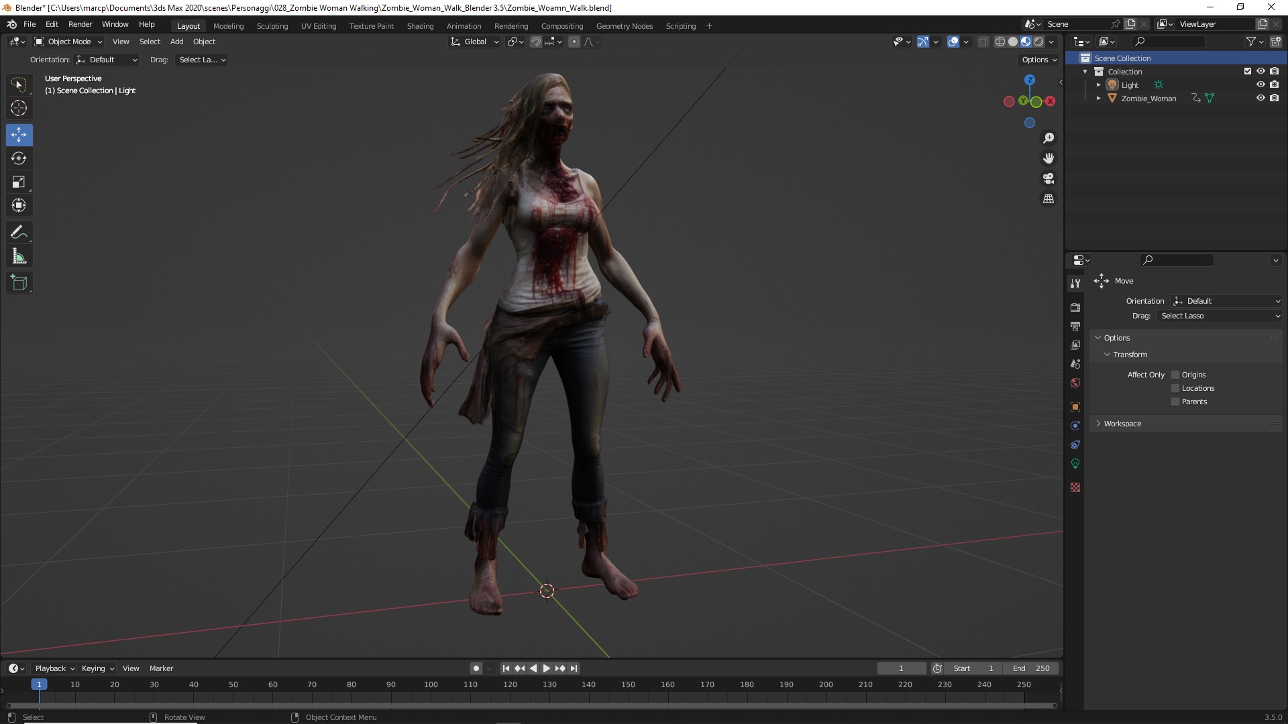Enable Affect Only Parents checkbox
The height and width of the screenshot is (724, 1288).
pyautogui.click(x=1175, y=402)
